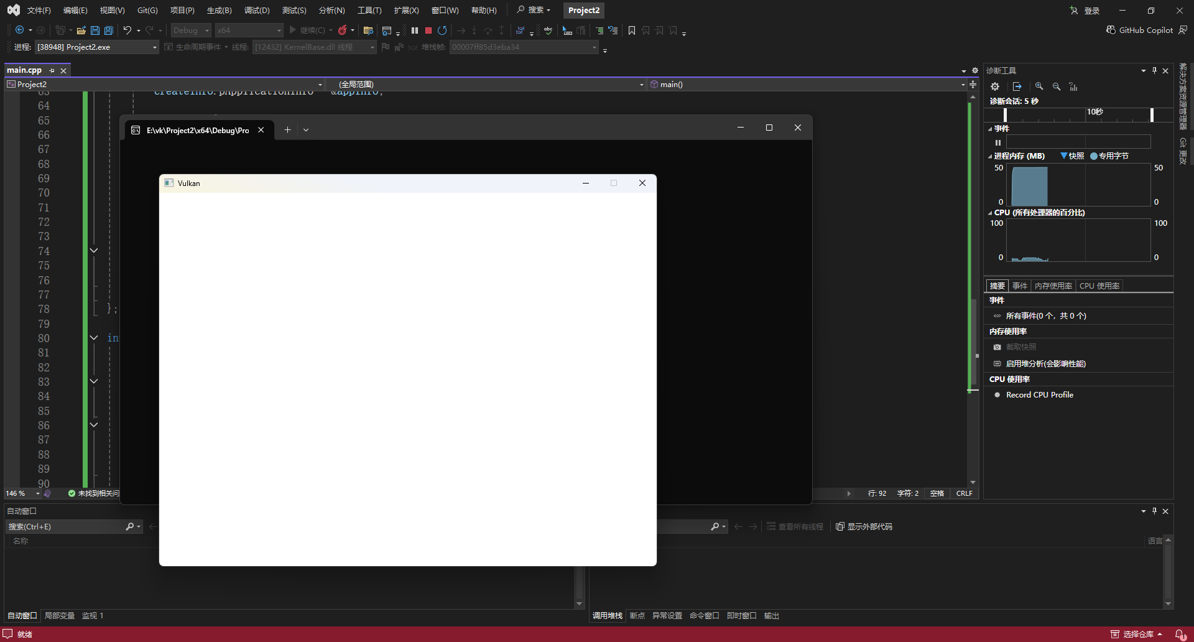Screen dimensions: 1194x642
Task: Open the File menu
Action: 39,11
